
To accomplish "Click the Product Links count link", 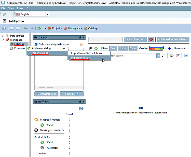I will (69, 137).
